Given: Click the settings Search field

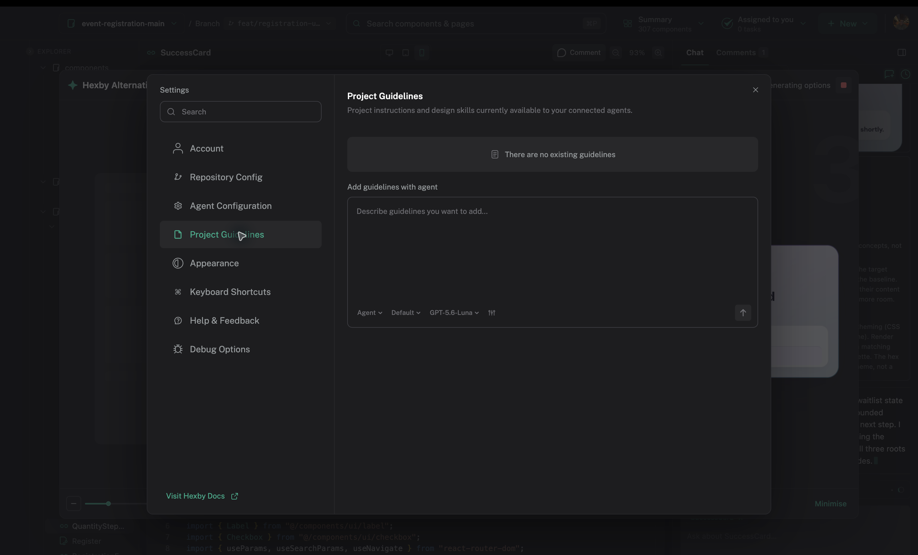Looking at the screenshot, I should (240, 112).
